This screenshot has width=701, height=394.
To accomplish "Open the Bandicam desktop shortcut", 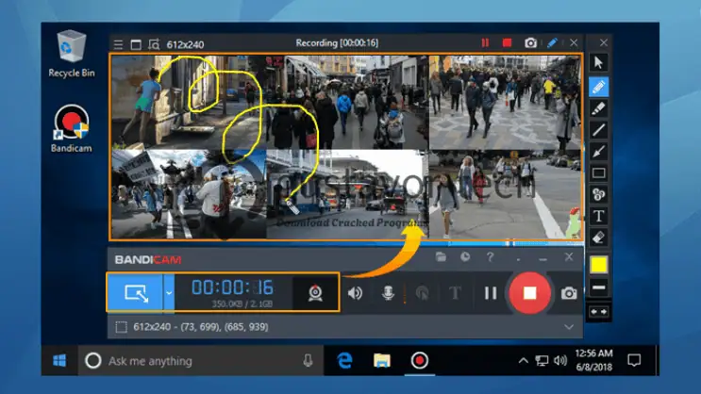I will 71,128.
